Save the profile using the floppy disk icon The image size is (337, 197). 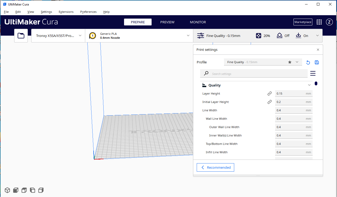[x=317, y=62]
